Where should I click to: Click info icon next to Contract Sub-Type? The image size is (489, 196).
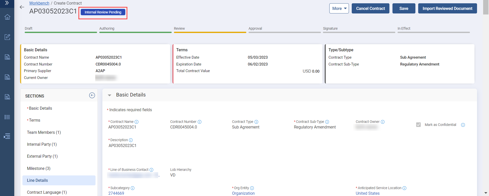point(327,122)
